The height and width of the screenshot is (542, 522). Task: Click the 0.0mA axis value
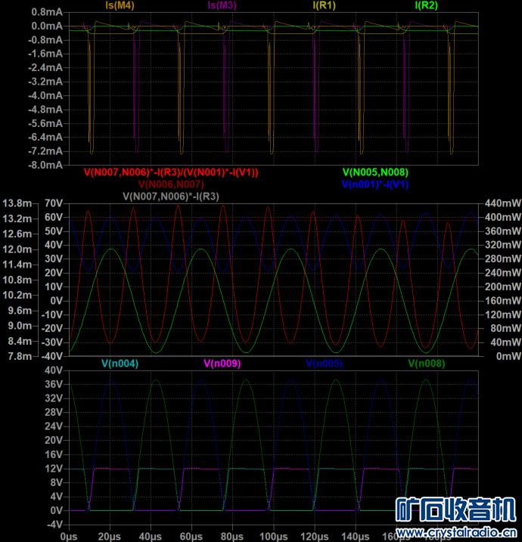click(47, 26)
